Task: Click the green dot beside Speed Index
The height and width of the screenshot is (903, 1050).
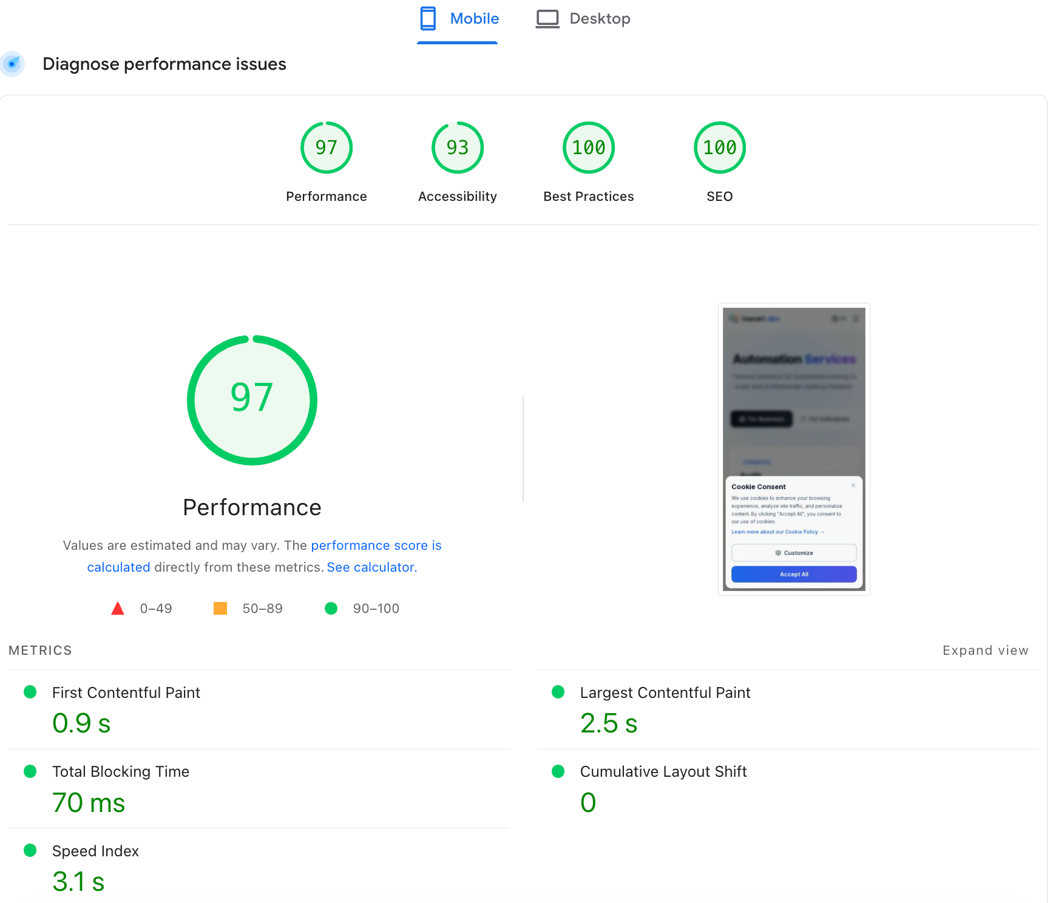Action: [x=29, y=851]
